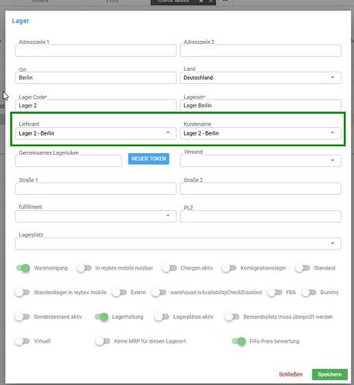The image size is (354, 385).
Task: Expand the Lagerplatz dropdown
Action: [178, 244]
